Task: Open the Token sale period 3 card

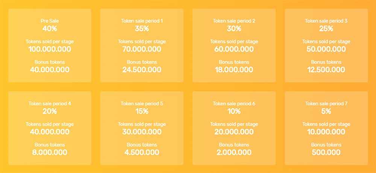Action: click(x=326, y=45)
